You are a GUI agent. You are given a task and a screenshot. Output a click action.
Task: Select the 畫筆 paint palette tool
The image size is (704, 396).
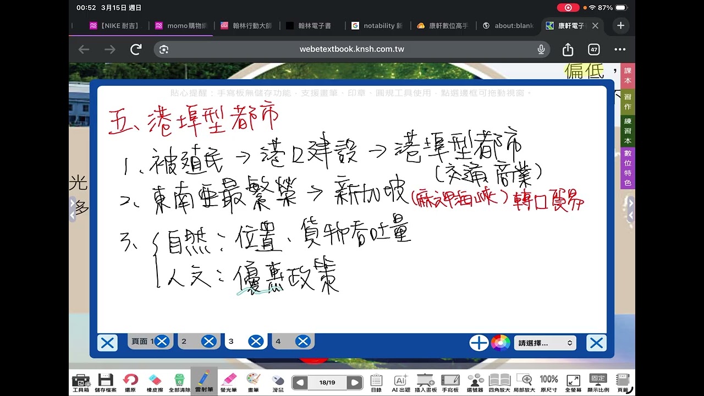253,382
